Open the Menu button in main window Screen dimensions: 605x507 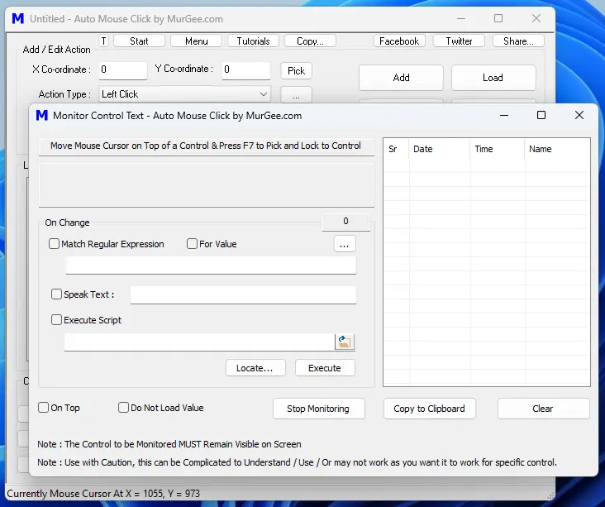(196, 41)
